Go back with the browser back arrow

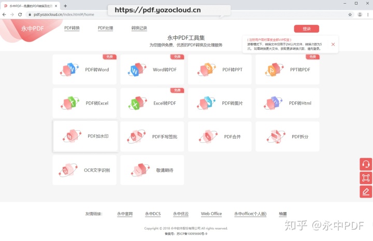coord(4,14)
